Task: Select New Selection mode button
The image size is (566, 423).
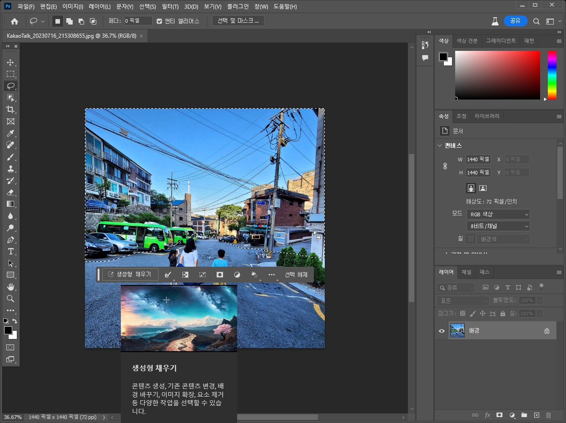Action: tap(58, 21)
